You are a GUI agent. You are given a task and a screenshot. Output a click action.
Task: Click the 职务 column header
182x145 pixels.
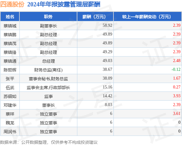coord(48,17)
